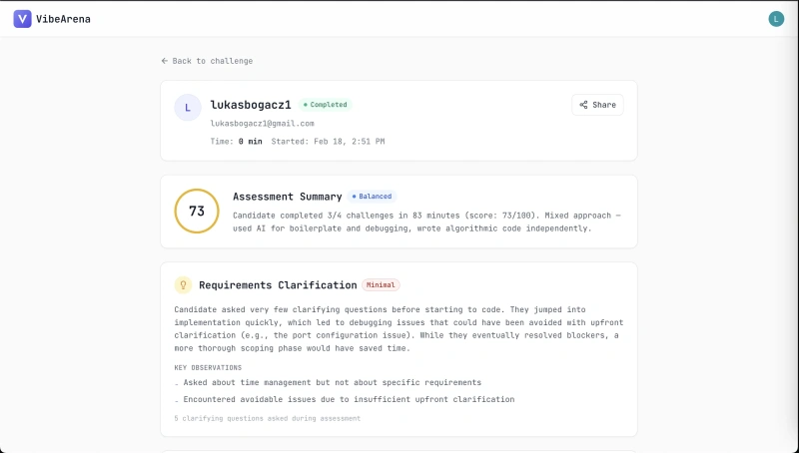799x453 pixels.
Task: Go back using Back to challenge link
Action: (207, 61)
